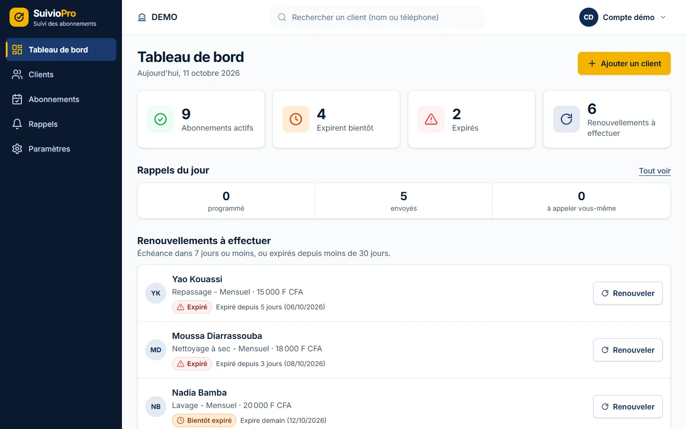Click the DEMO building icon in header
The height and width of the screenshot is (429, 686).
click(x=142, y=17)
